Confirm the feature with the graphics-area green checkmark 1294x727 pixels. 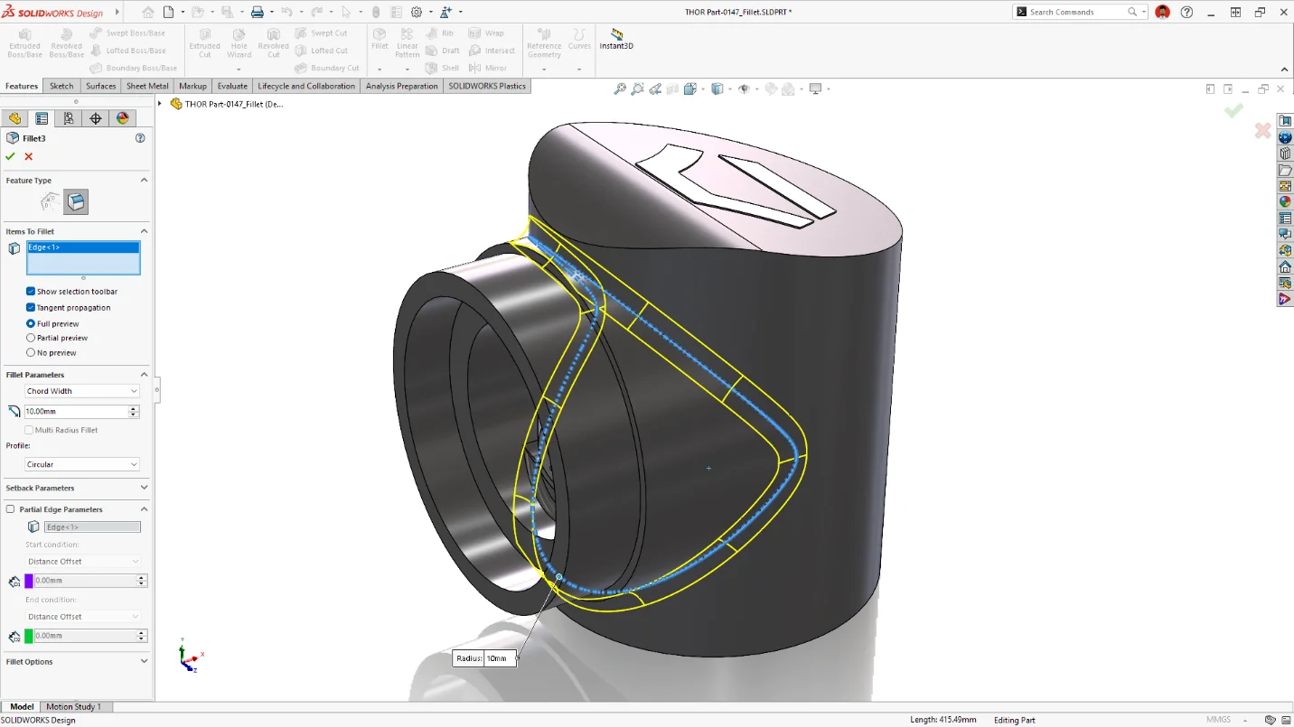pyautogui.click(x=1233, y=110)
